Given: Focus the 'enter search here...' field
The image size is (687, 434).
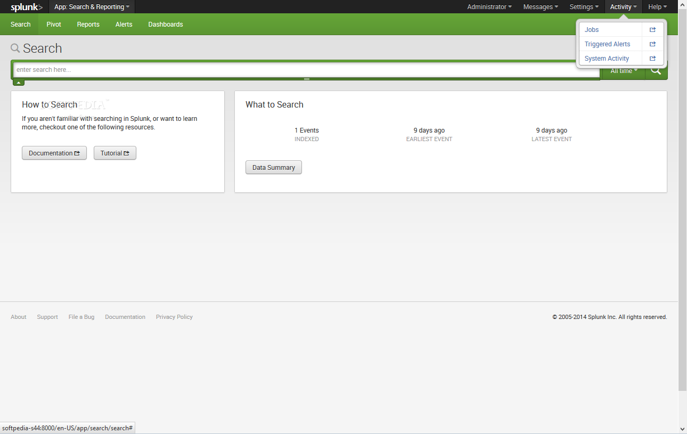Looking at the screenshot, I should (x=307, y=70).
